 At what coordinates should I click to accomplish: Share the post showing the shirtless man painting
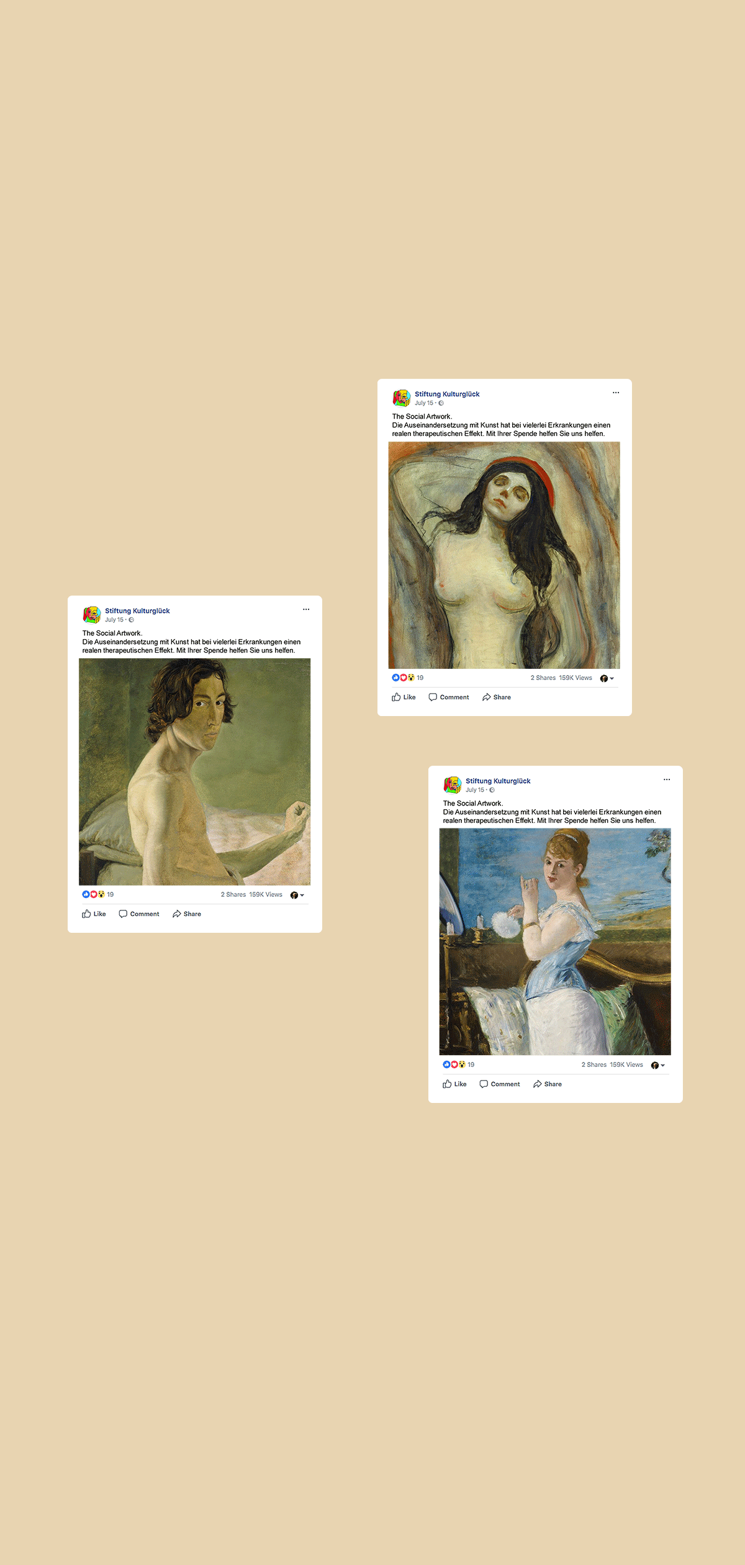(x=187, y=914)
